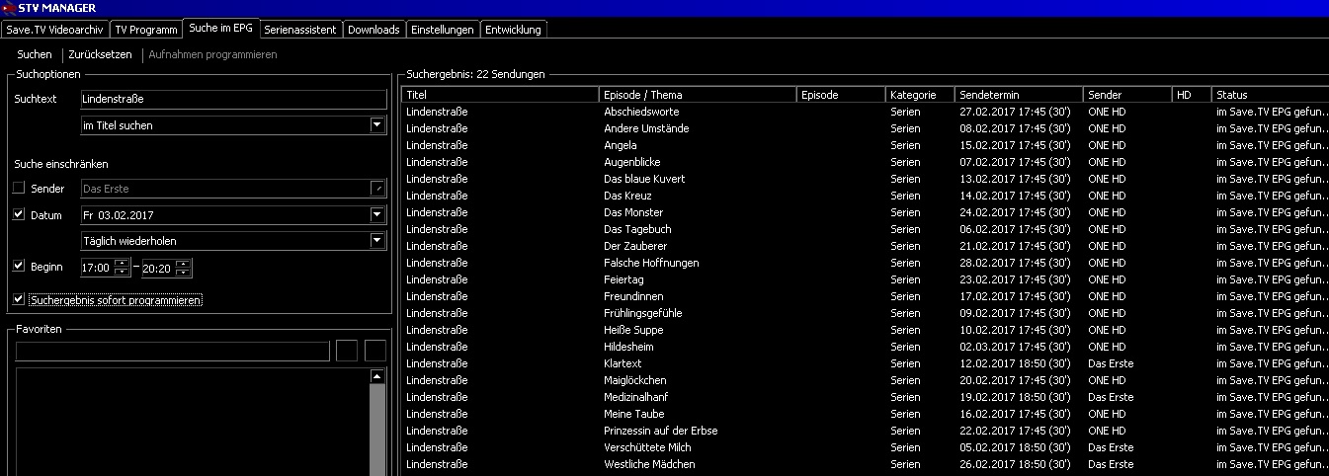Expand the date picker showing Fr 03.02.2017
Viewport: 1329px width, 476px height.
pyautogui.click(x=376, y=214)
